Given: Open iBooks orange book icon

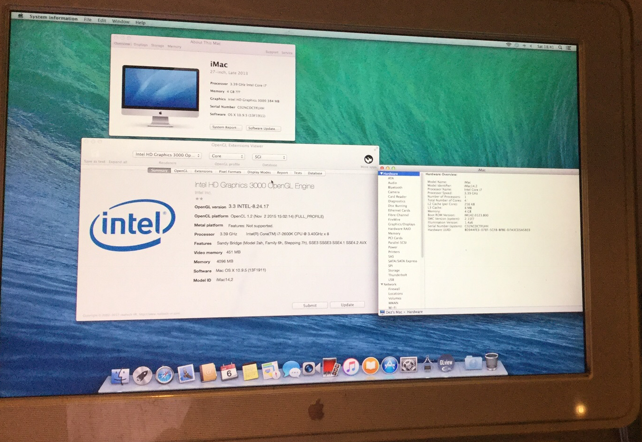Looking at the screenshot, I should click(x=370, y=365).
